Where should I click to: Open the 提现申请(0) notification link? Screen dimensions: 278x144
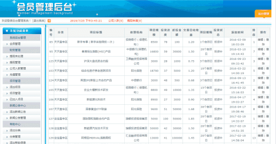(x=134, y=21)
